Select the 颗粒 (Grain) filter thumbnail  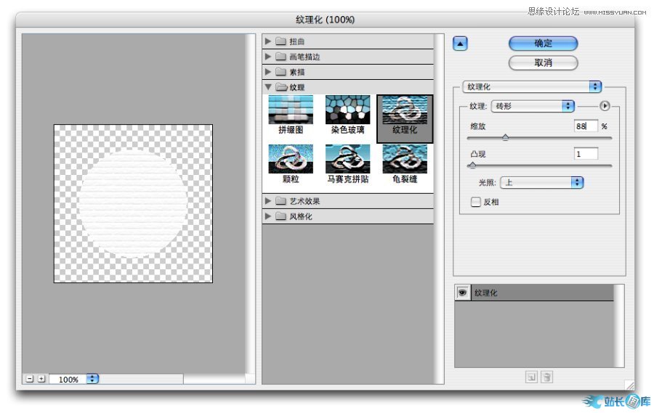coord(291,159)
